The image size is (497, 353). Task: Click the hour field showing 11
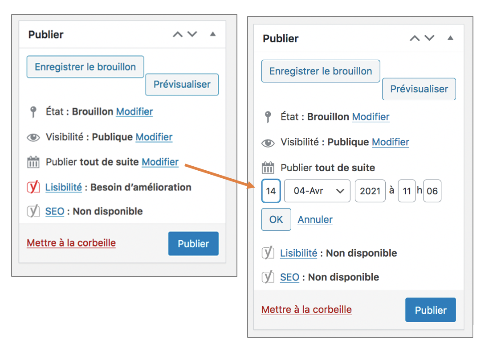click(407, 191)
